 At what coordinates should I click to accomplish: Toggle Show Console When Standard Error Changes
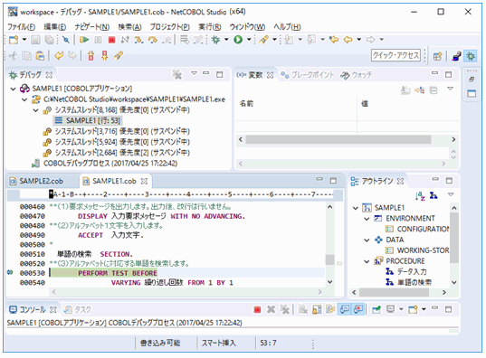(x=358, y=309)
